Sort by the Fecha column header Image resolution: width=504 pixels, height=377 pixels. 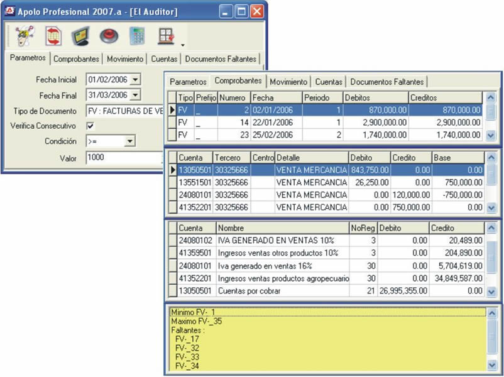click(x=277, y=97)
